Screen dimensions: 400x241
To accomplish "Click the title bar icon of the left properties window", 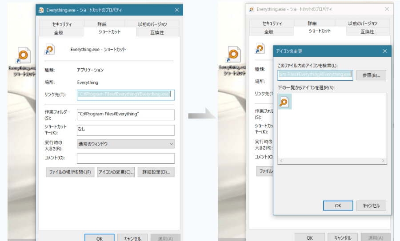I will point(41,10).
